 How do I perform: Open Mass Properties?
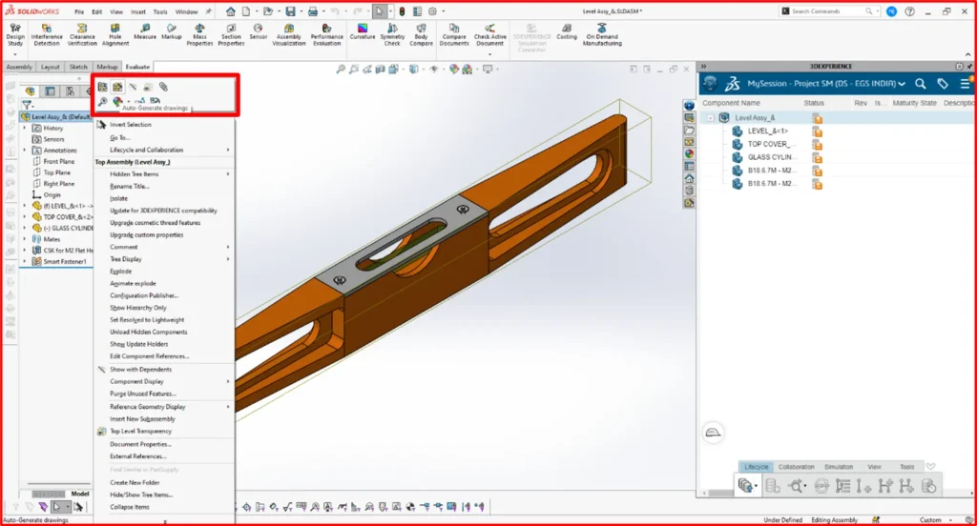point(199,35)
